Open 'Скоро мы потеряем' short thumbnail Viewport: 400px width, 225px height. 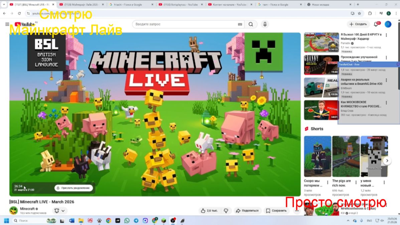point(317,156)
